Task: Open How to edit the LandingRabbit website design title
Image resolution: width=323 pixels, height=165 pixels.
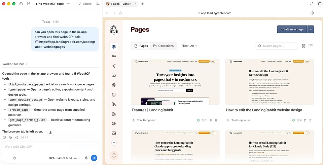Action: 264,110
